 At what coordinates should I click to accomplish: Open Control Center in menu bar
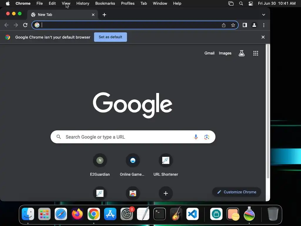[250, 4]
